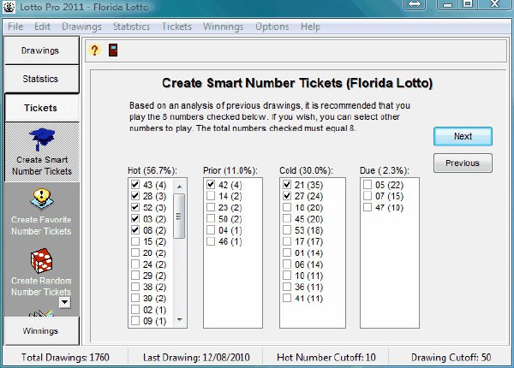
Task: Click the Previous button
Action: tap(463, 163)
